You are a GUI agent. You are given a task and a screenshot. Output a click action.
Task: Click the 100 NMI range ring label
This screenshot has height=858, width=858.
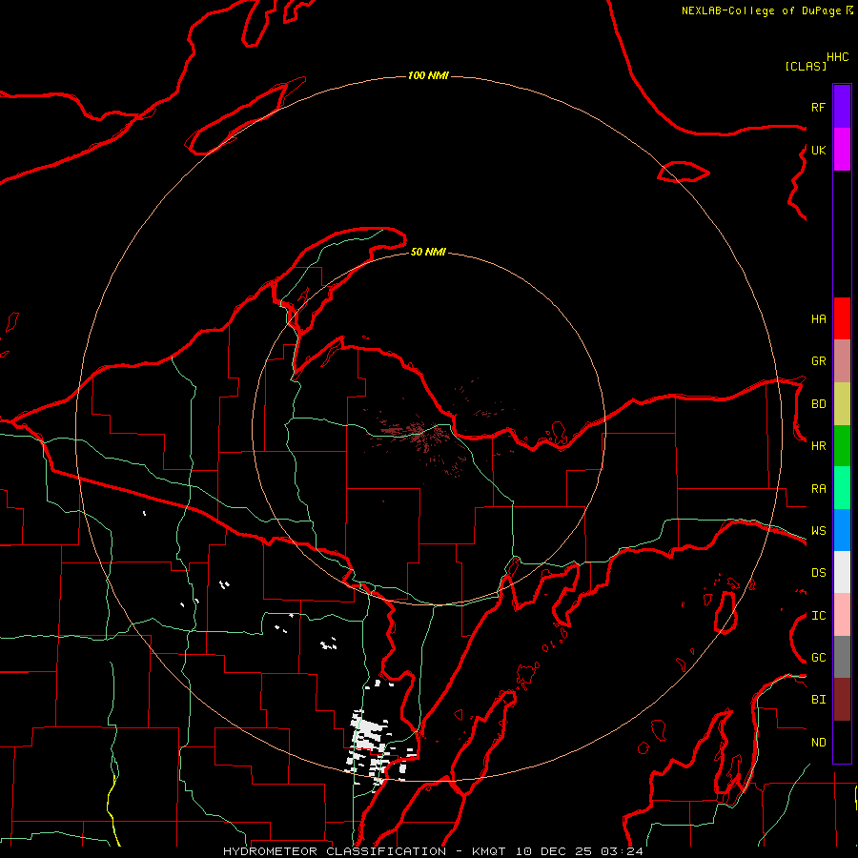coord(428,75)
